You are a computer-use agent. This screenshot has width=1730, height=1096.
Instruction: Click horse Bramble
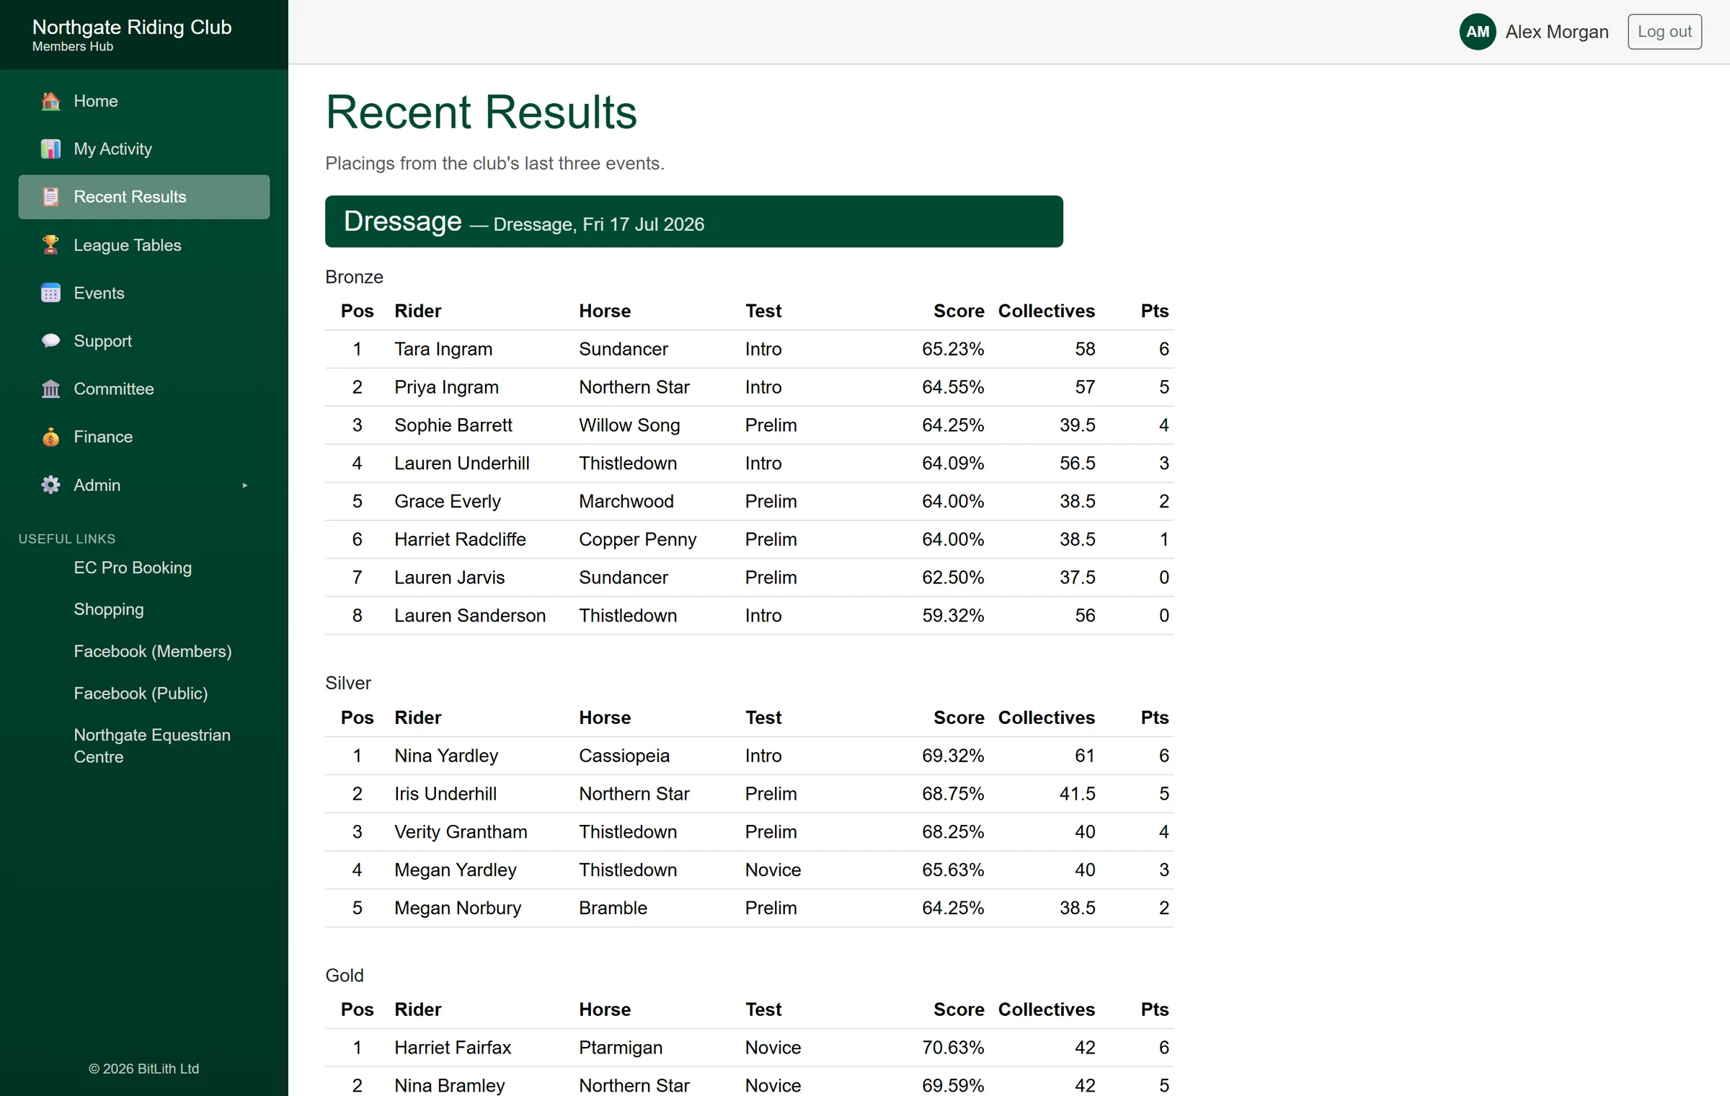(613, 909)
